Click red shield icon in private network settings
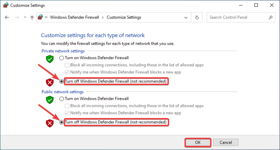The width and height of the screenshot is (280, 150). tap(50, 82)
